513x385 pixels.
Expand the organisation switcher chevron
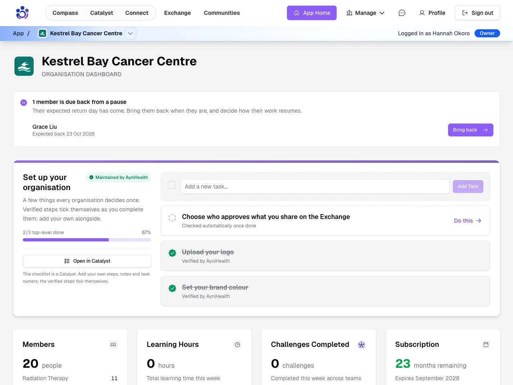pos(130,33)
